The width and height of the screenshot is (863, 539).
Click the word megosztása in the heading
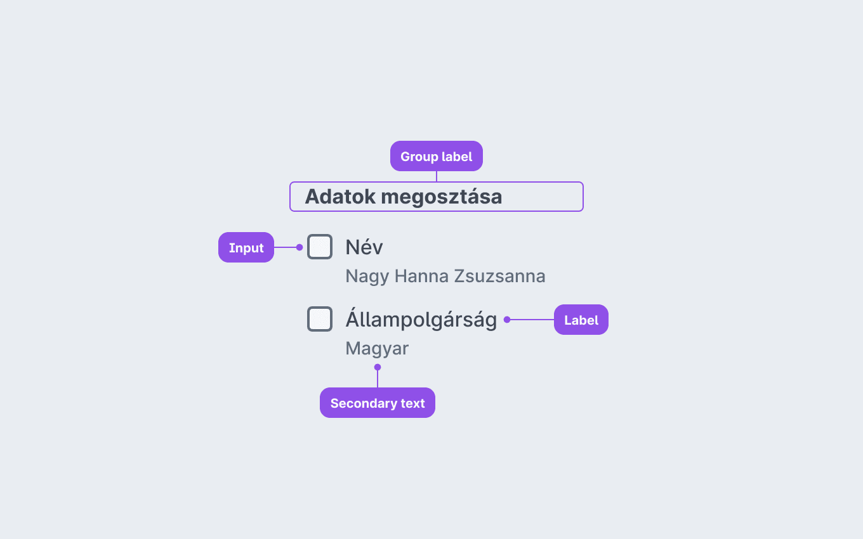tap(442, 197)
